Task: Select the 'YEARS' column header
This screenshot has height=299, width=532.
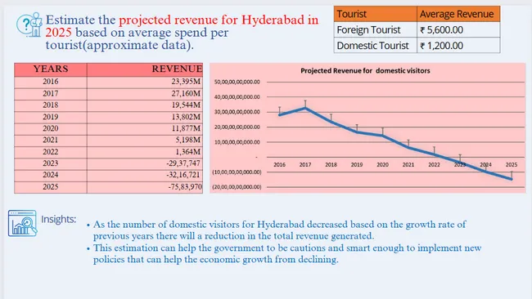Action: click(x=51, y=69)
